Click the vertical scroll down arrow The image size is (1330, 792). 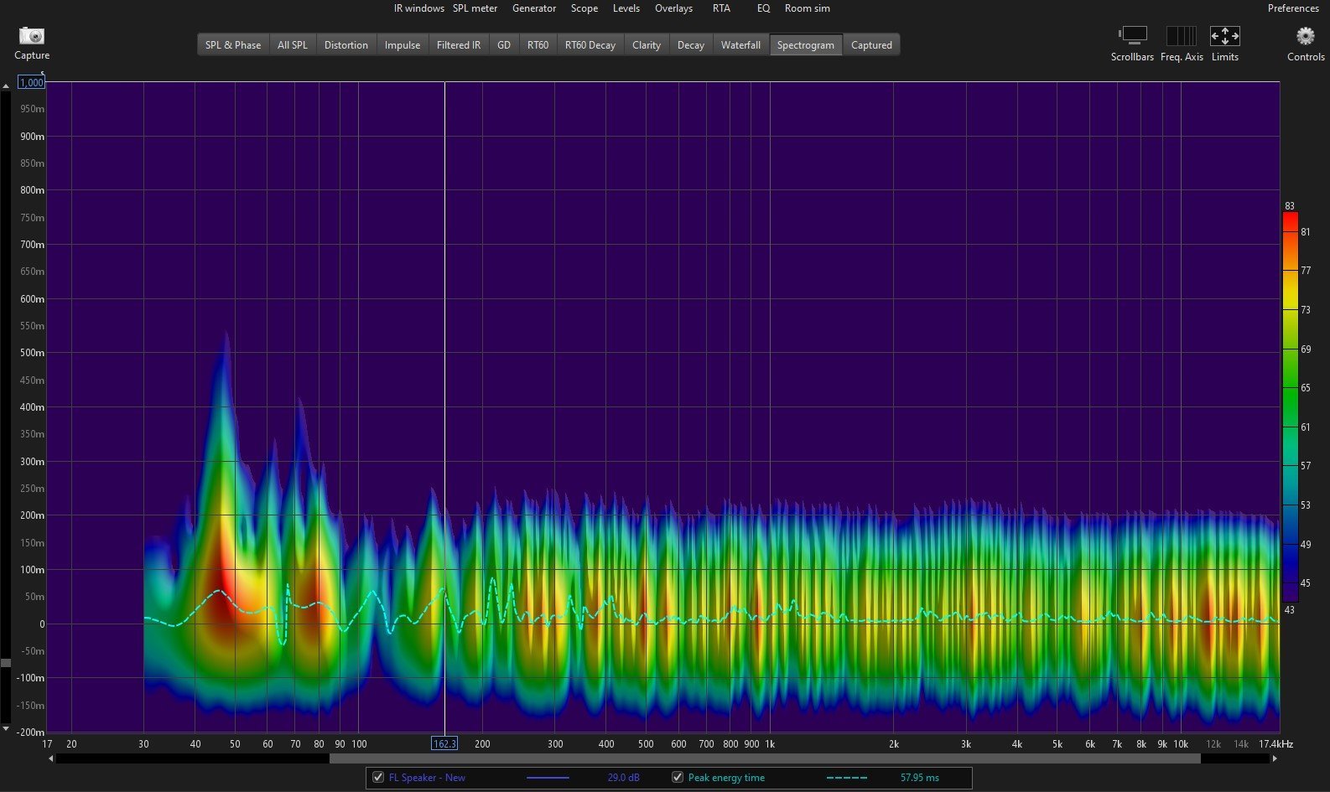click(x=6, y=729)
